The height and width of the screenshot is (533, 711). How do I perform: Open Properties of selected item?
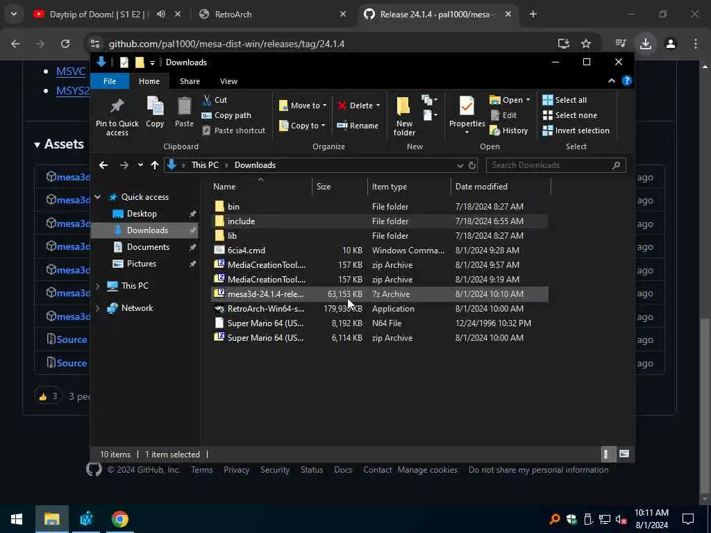click(x=467, y=115)
